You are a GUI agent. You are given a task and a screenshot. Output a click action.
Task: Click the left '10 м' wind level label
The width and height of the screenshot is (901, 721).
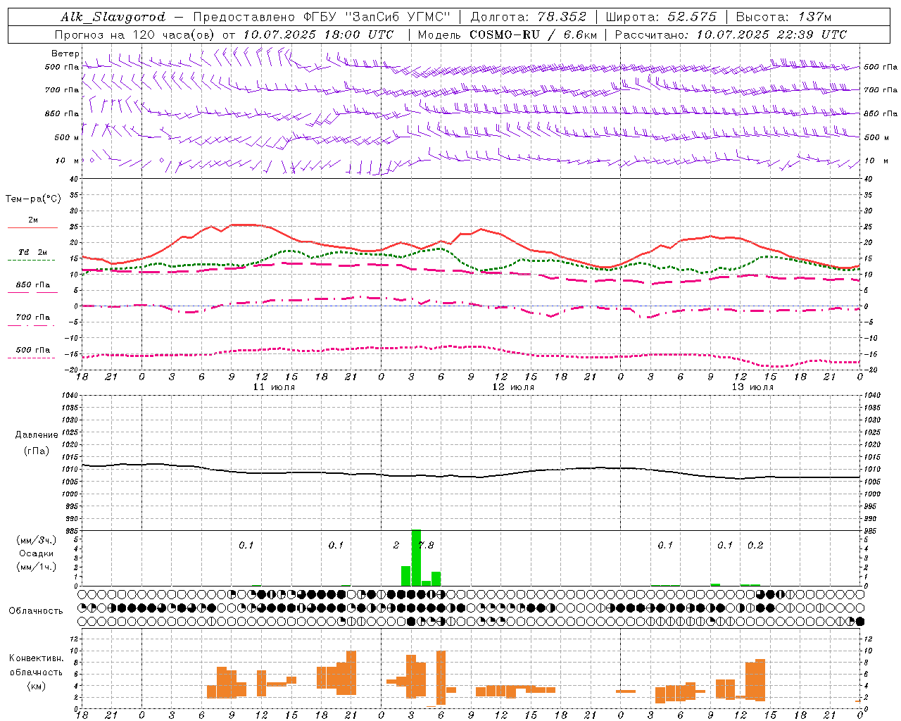68,161
